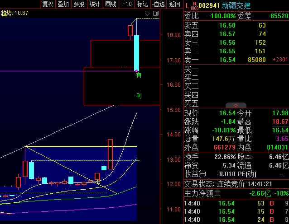Click the 趋势 18.67 indicator label
The height and width of the screenshot is (224, 289).
coord(14,13)
